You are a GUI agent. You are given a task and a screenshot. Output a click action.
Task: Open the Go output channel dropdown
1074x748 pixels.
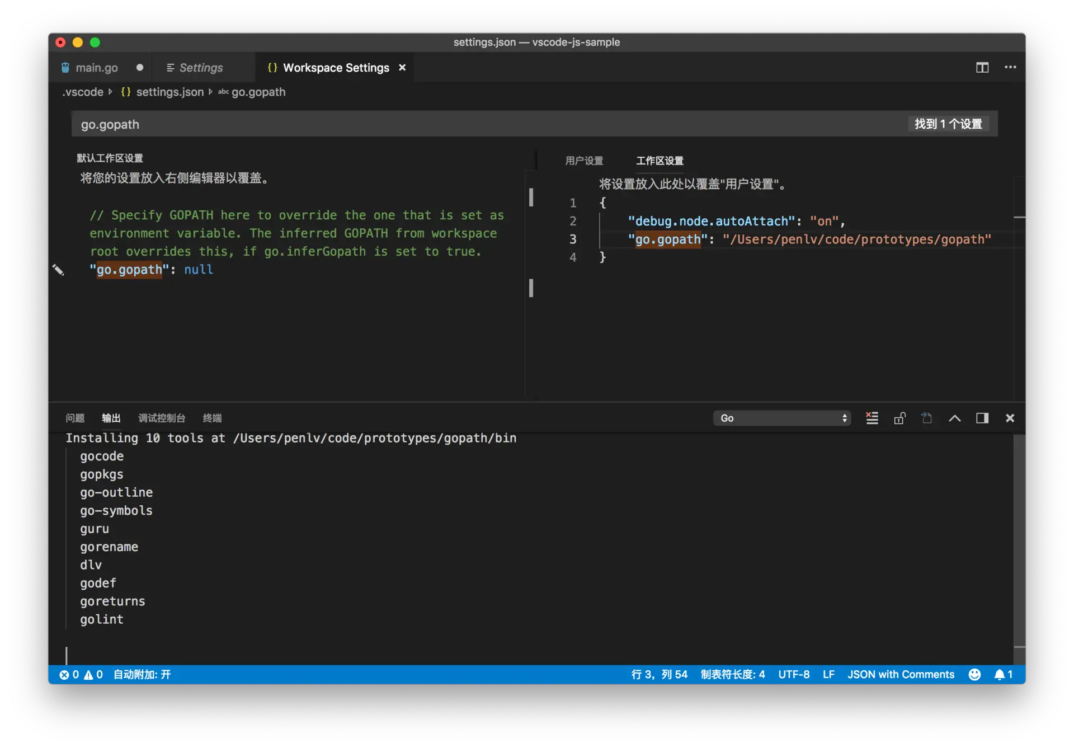(781, 418)
